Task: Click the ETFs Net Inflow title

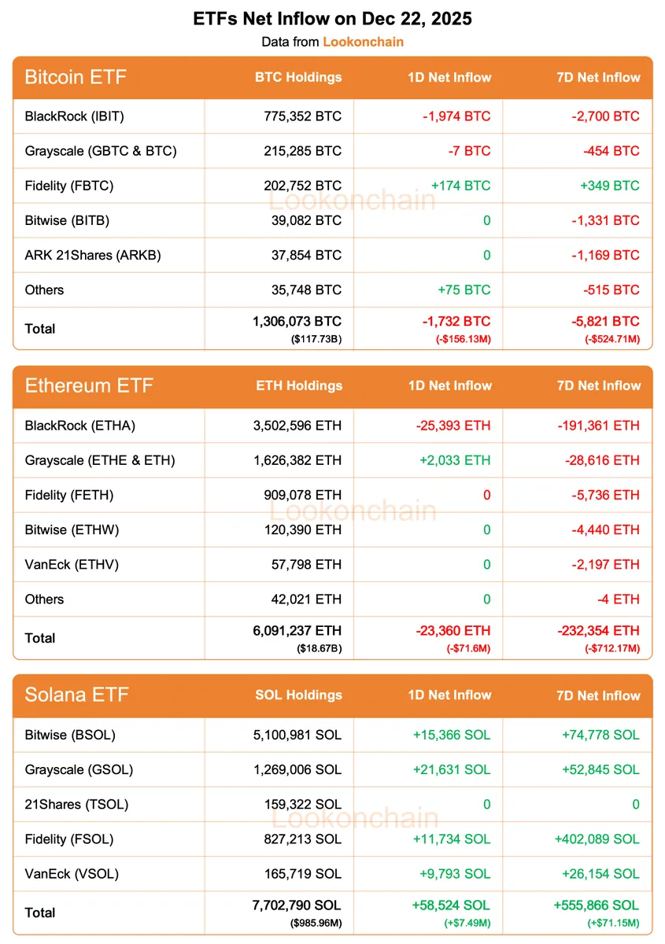Action: pos(332,19)
